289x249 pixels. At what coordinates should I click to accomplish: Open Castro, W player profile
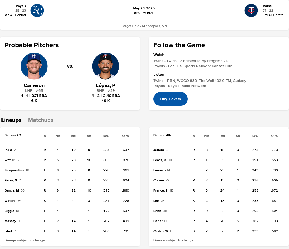[x=161, y=231]
